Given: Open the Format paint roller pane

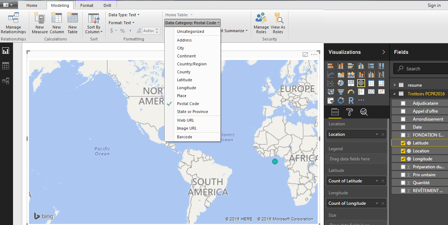Looking at the screenshot, I should click(x=350, y=112).
